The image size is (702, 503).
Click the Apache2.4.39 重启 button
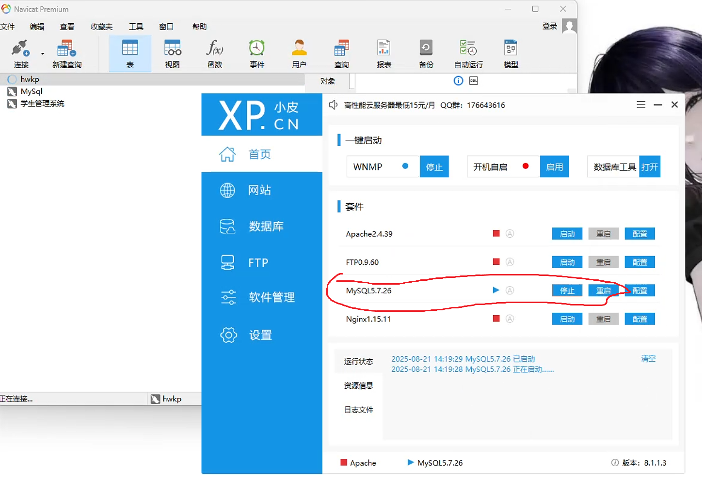click(x=604, y=234)
